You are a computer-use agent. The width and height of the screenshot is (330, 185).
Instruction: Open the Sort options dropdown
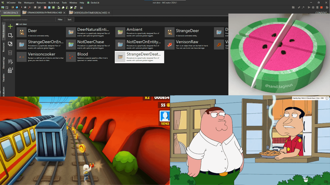click(x=70, y=20)
